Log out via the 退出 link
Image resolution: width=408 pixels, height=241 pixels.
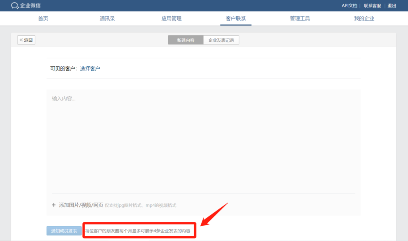pos(392,6)
